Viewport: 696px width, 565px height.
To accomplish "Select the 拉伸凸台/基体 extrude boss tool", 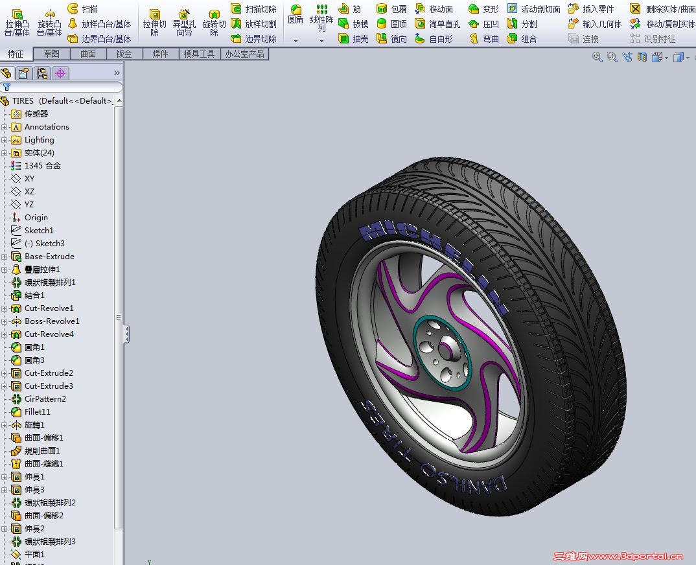I will pos(17,23).
